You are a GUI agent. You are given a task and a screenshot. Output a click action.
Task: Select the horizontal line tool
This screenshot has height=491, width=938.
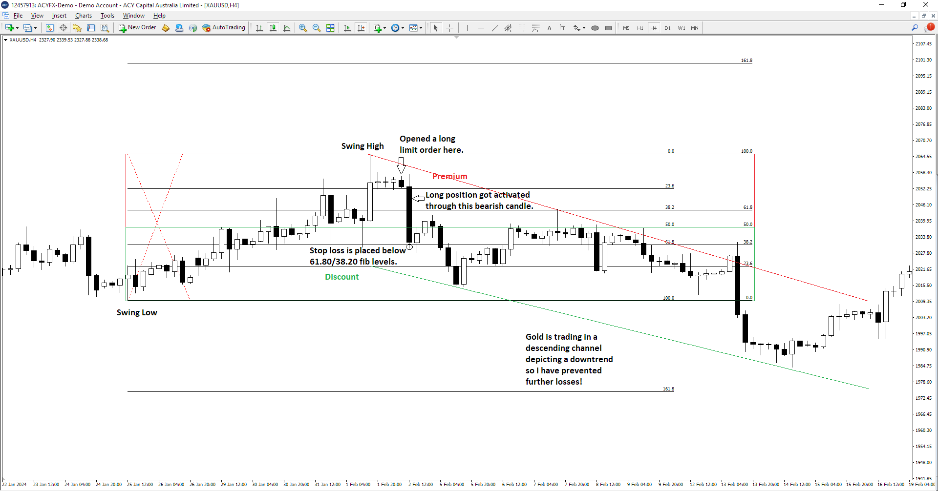pyautogui.click(x=481, y=28)
